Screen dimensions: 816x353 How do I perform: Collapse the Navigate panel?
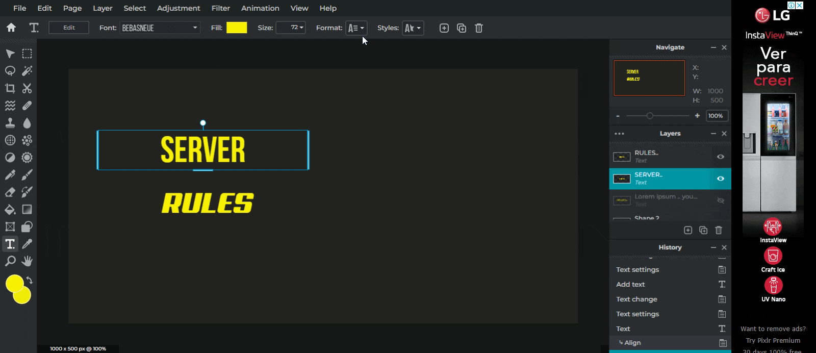tap(713, 47)
